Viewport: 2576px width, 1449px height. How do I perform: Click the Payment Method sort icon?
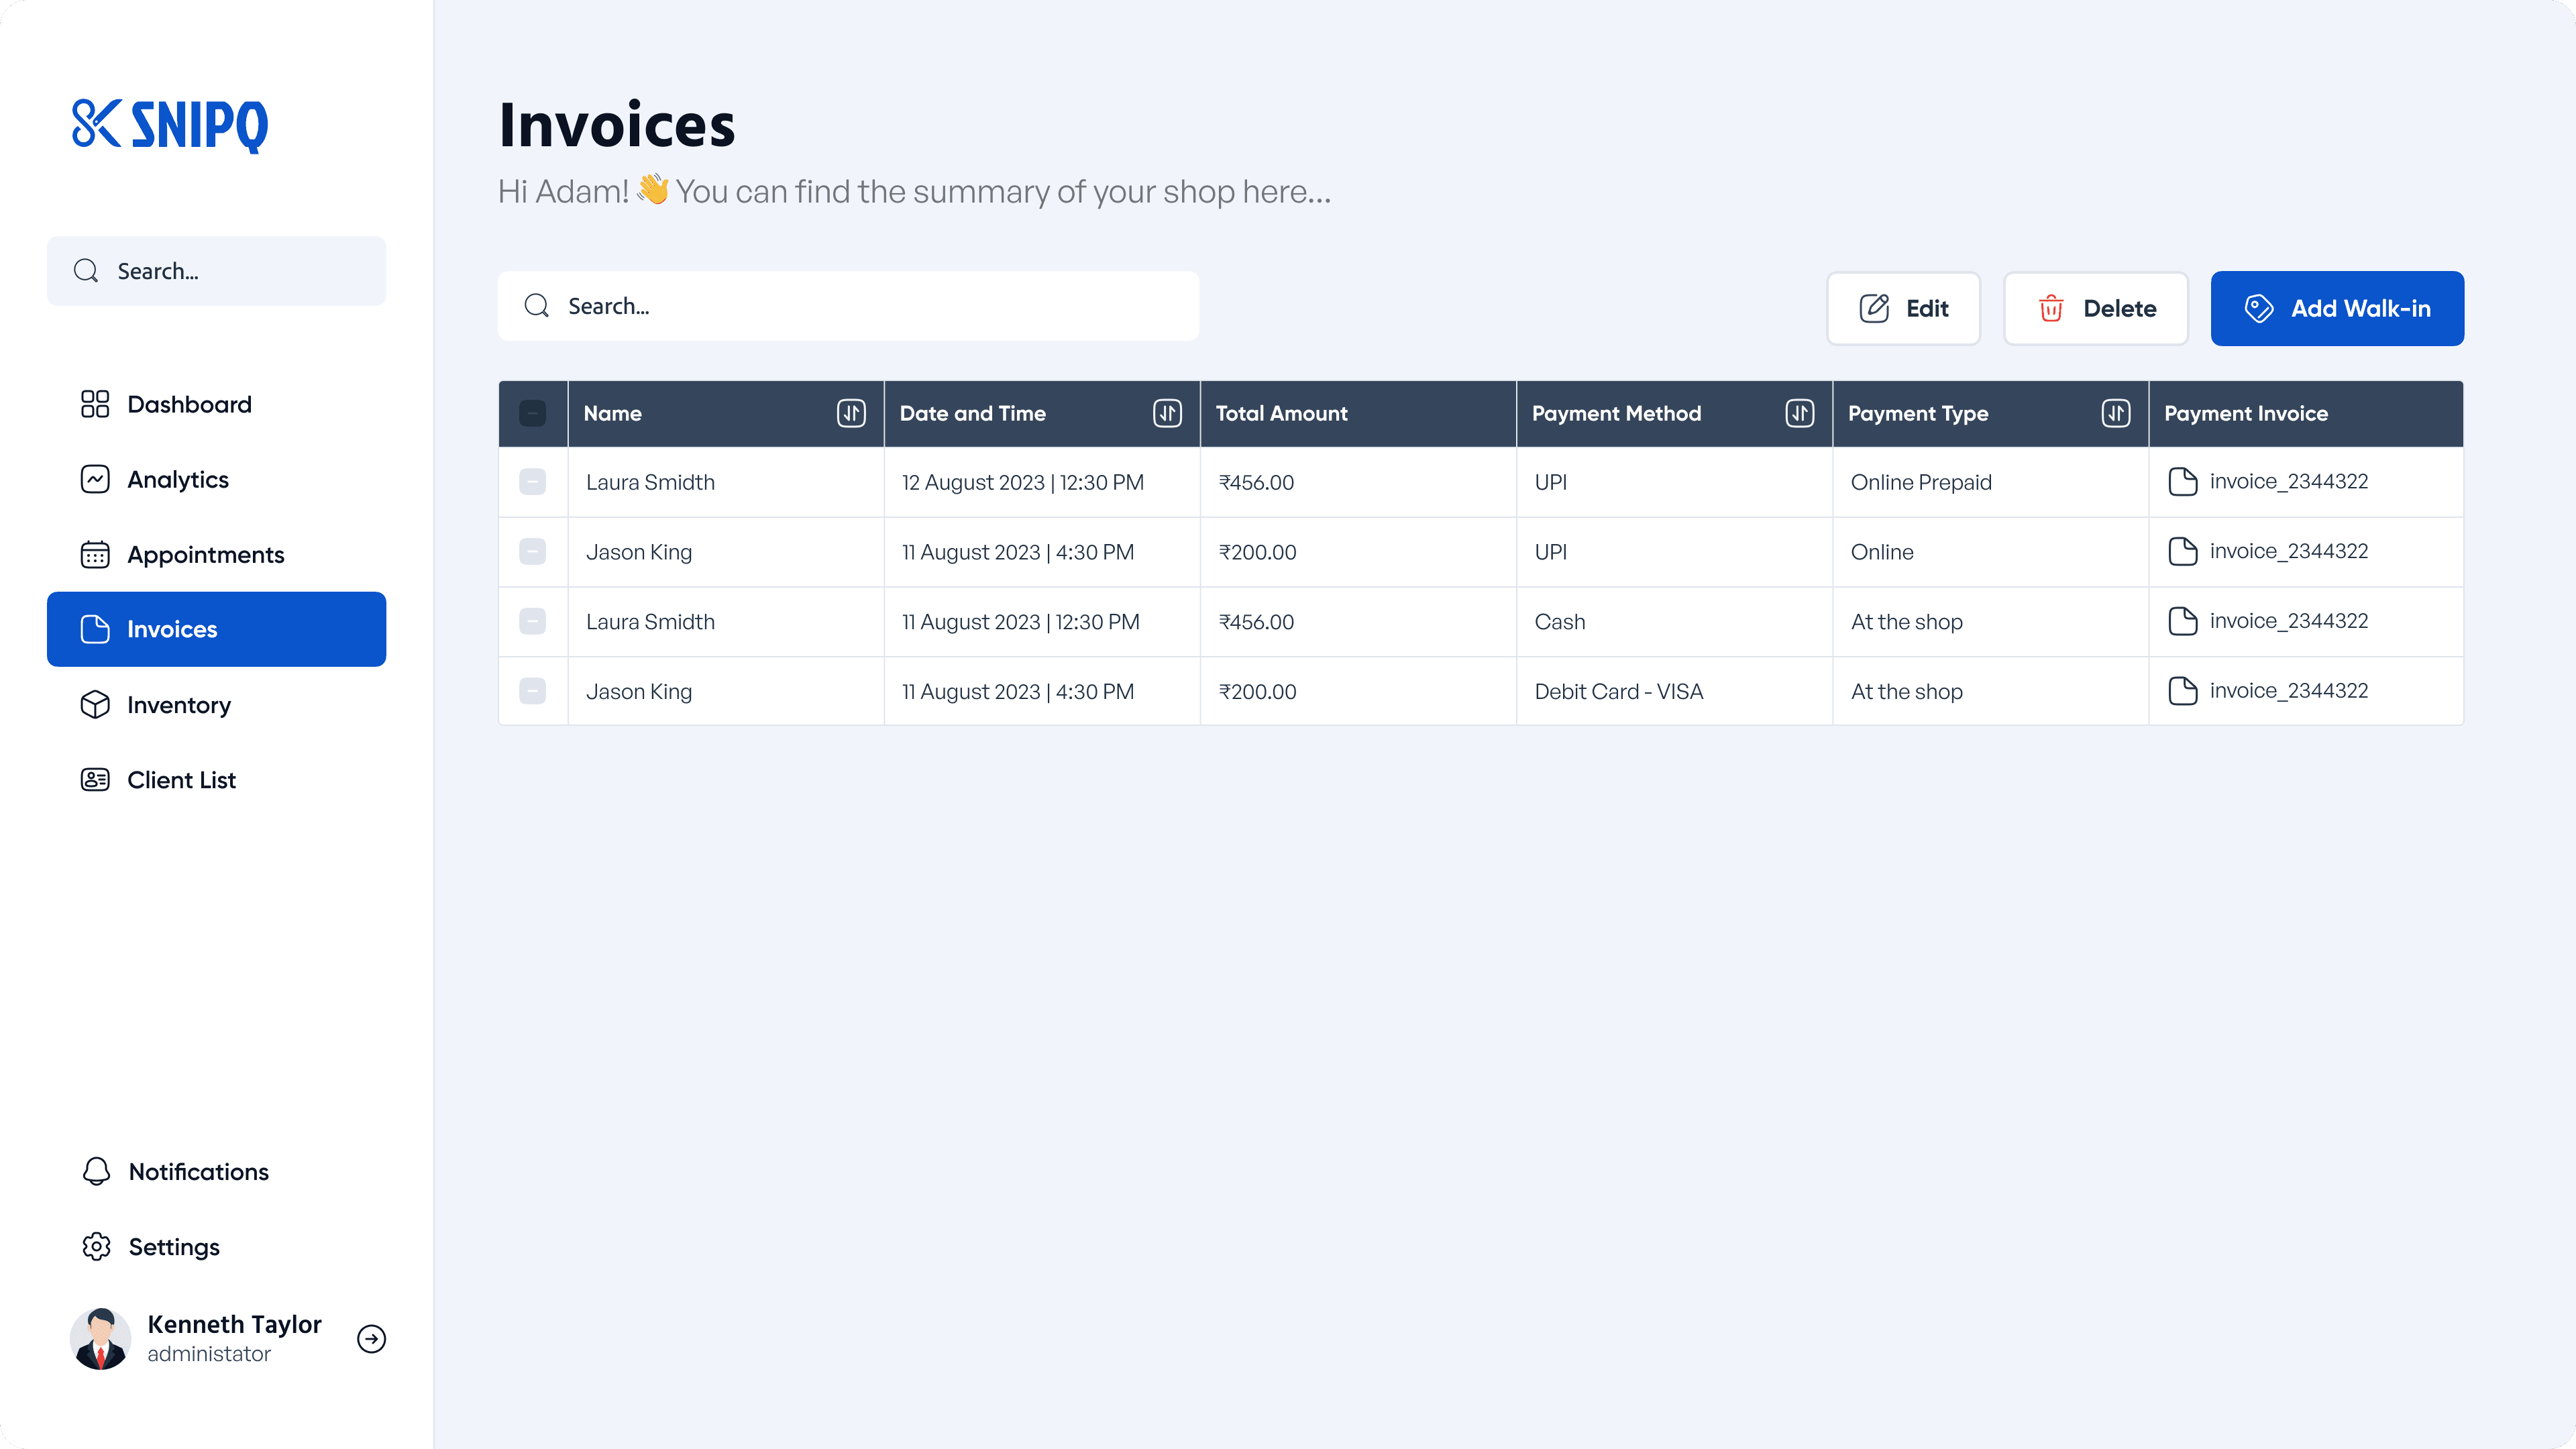click(1799, 413)
